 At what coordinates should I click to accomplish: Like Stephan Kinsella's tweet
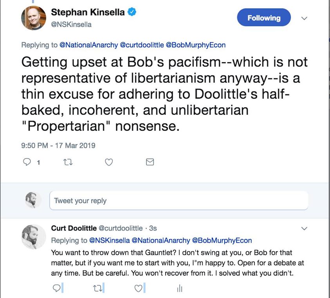tap(109, 162)
